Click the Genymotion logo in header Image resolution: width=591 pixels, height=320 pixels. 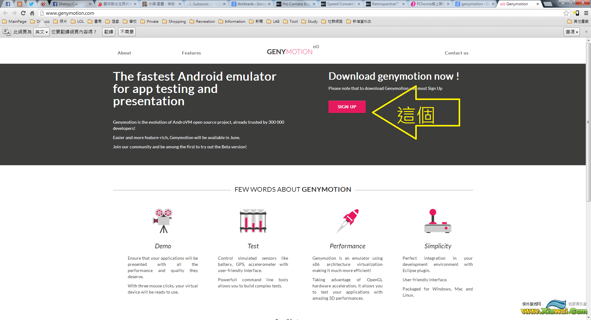pyautogui.click(x=293, y=51)
